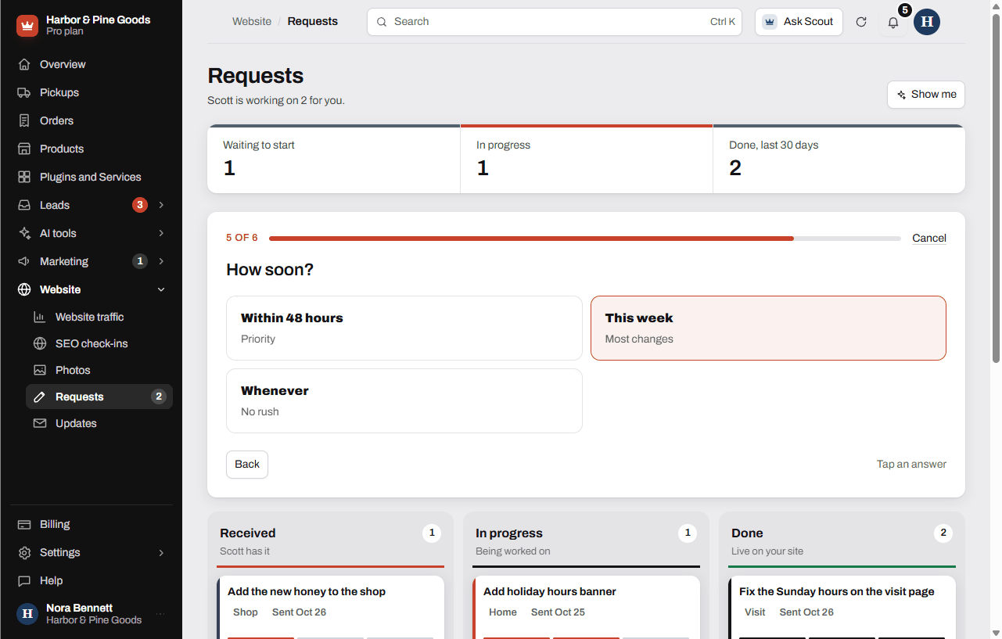Click the Back button
The height and width of the screenshot is (639, 1002).
tap(247, 465)
